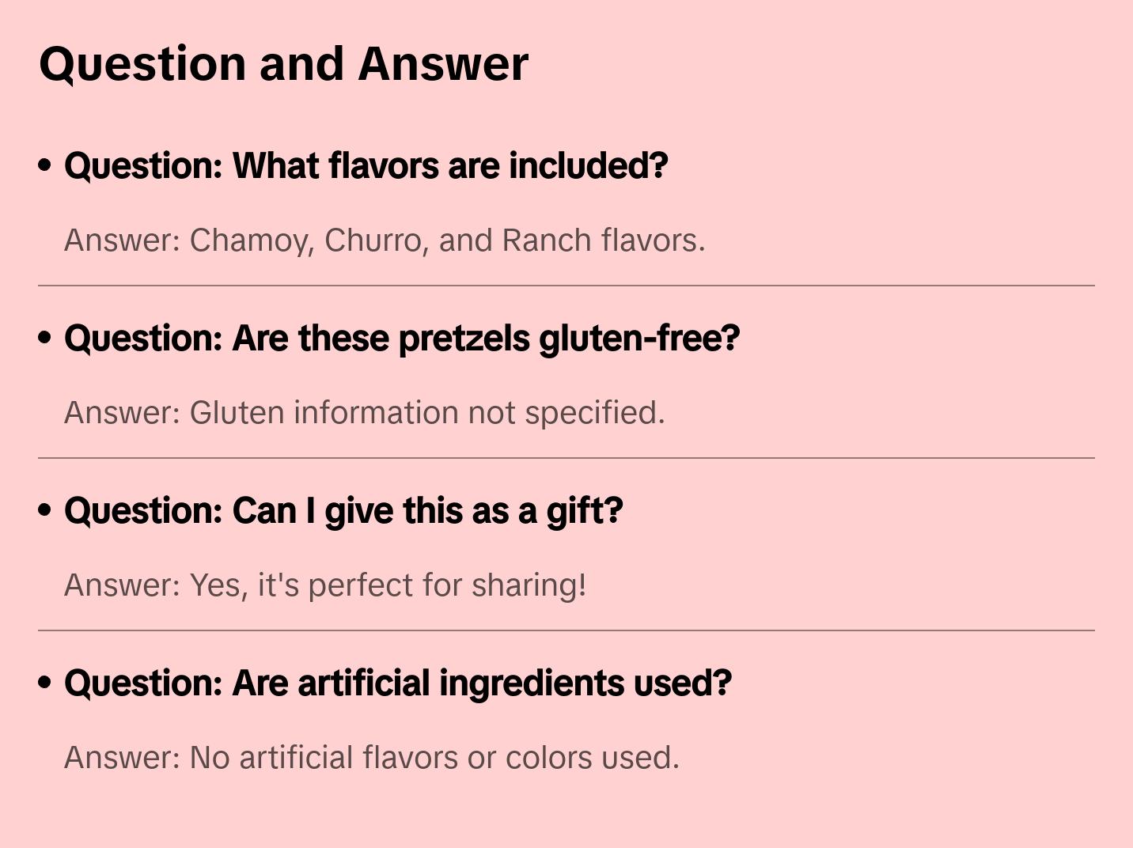Viewport: 1133px width, 848px height.
Task: Click the "Yes, it's perfect for sharing!" answer
Action: coord(325,585)
